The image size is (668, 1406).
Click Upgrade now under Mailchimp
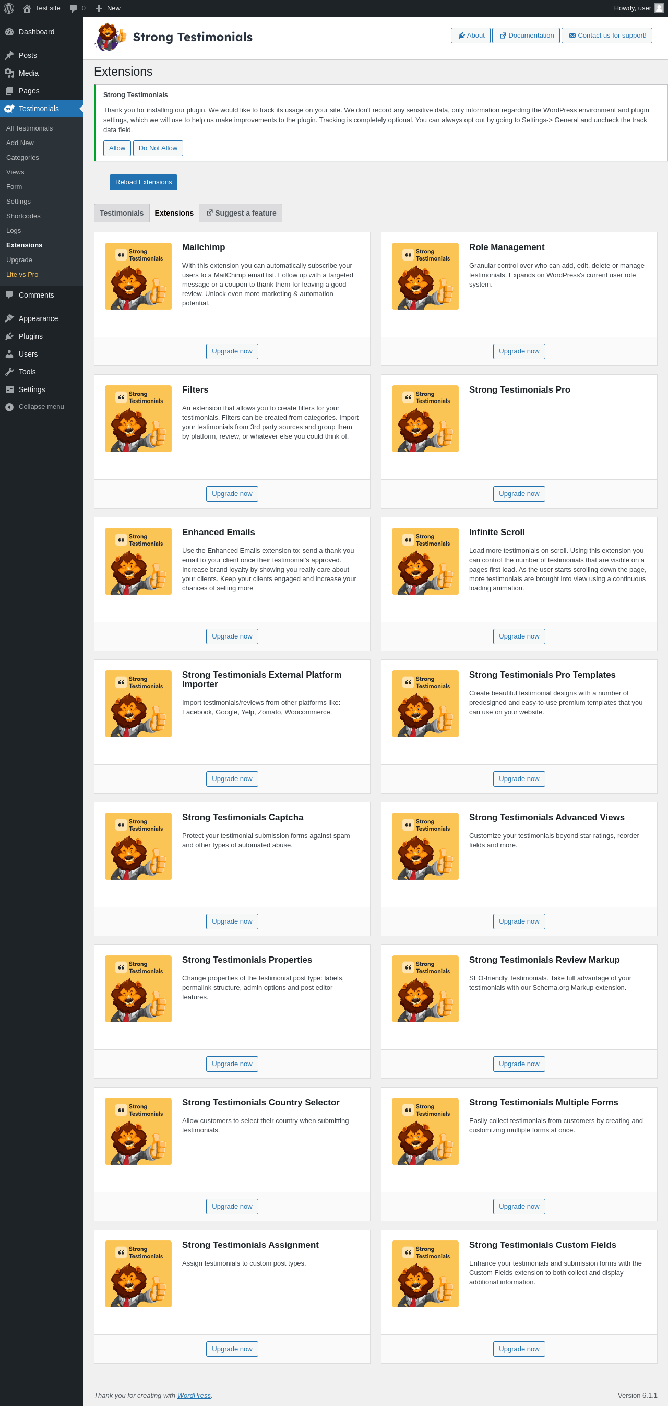[232, 351]
